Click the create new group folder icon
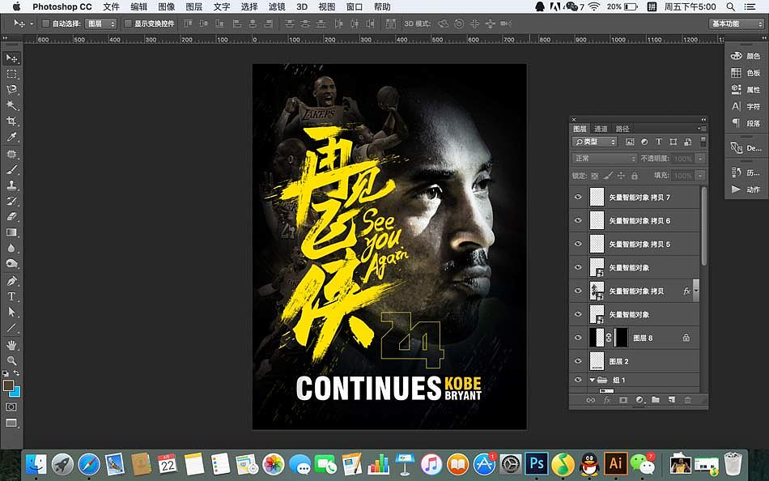 click(x=655, y=400)
